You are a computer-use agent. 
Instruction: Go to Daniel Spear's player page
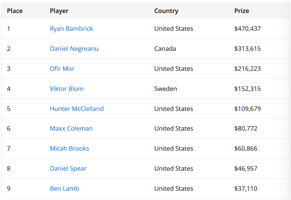[68, 168]
